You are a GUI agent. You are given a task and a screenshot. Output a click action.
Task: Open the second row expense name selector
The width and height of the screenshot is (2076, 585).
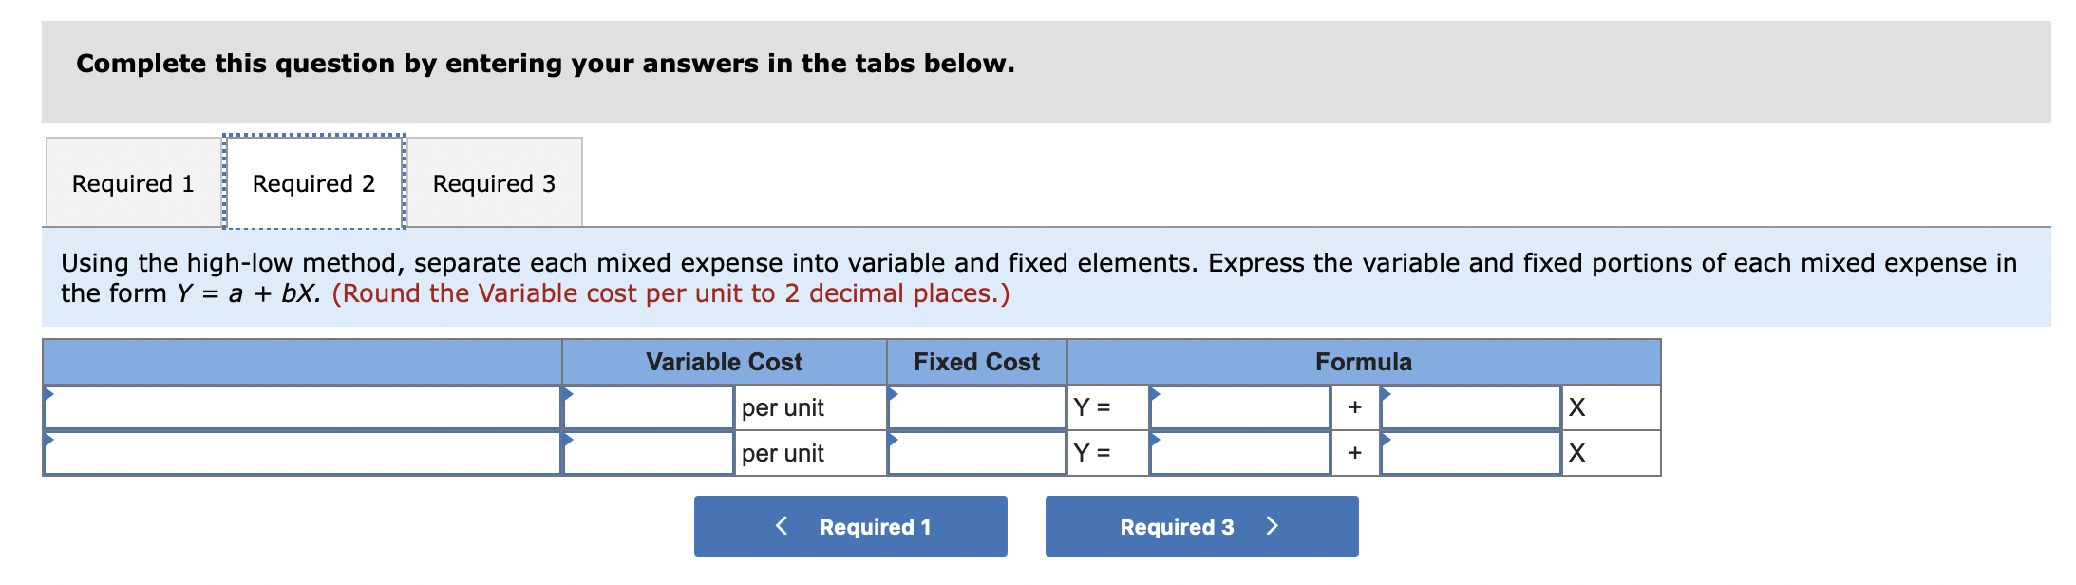pos(304,454)
